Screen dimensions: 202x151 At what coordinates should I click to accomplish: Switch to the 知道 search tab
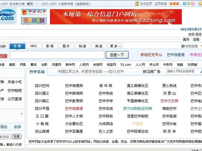pyautogui.click(x=83, y=46)
